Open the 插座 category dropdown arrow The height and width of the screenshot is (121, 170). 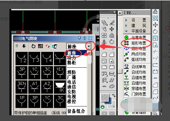(89, 46)
